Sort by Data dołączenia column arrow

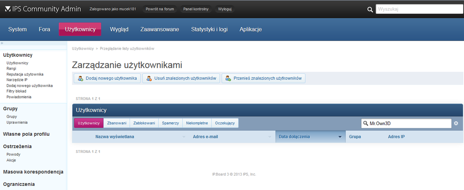pos(340,137)
